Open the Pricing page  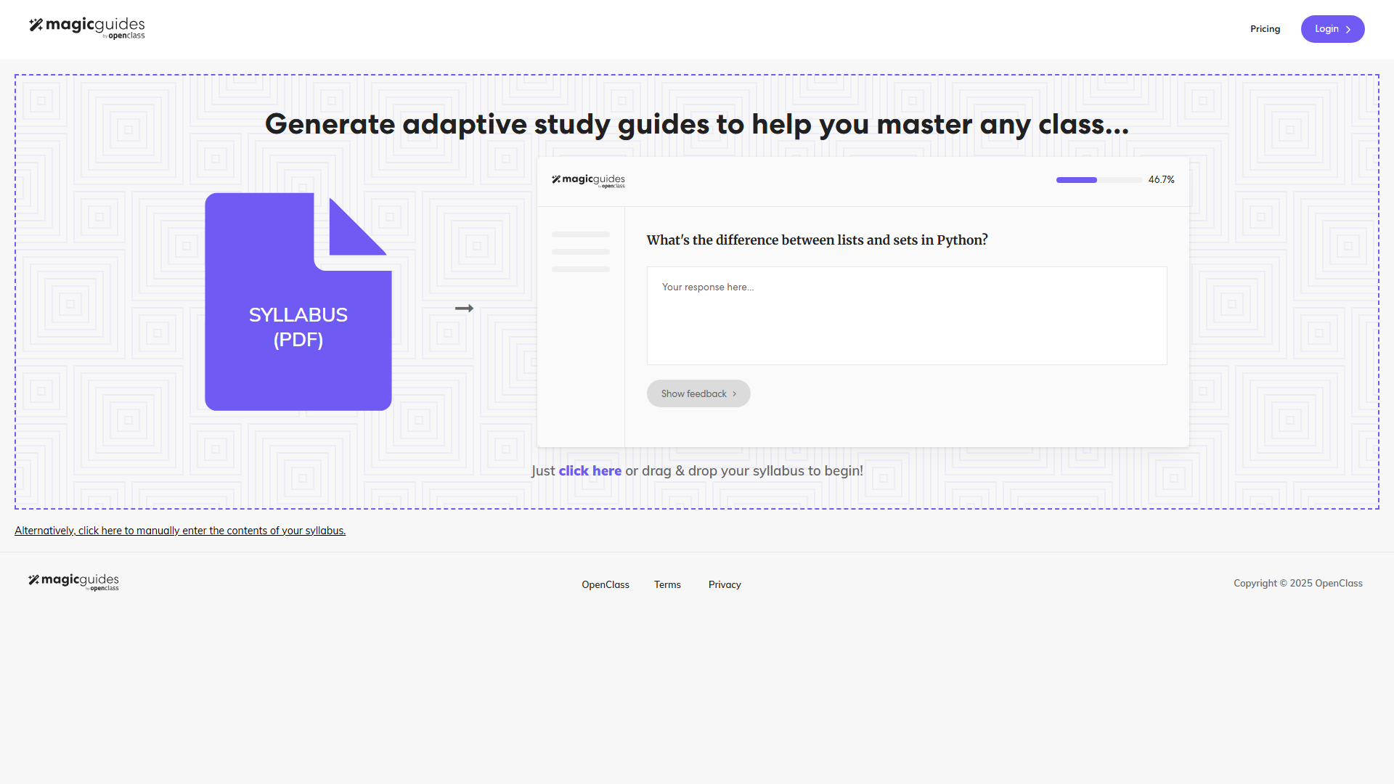pyautogui.click(x=1265, y=29)
